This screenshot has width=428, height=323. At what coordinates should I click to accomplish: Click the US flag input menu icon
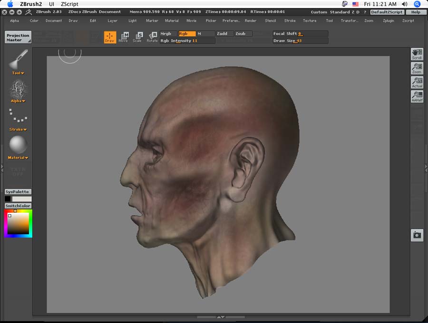click(x=355, y=4)
